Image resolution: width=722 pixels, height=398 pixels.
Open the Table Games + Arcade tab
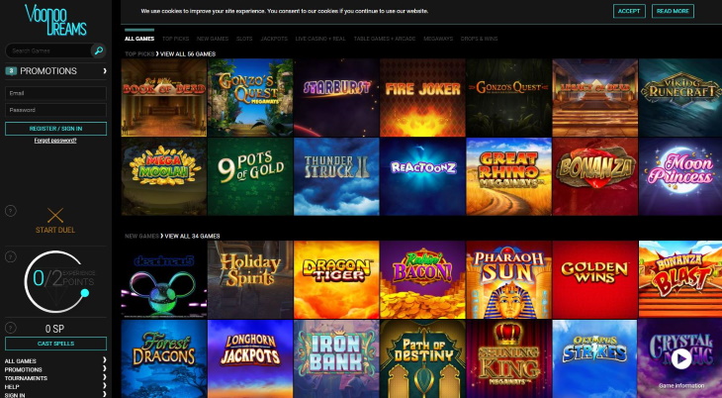[385, 39]
